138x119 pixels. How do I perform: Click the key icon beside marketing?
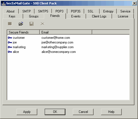(x=10, y=47)
